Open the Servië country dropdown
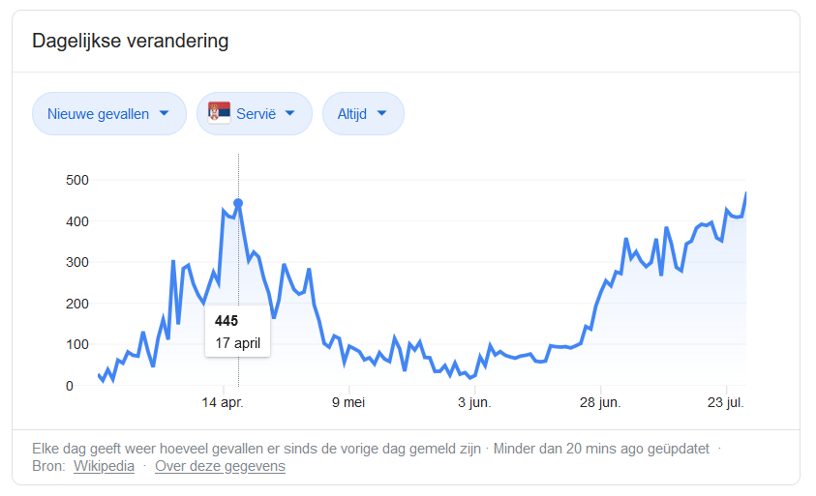 click(x=255, y=114)
